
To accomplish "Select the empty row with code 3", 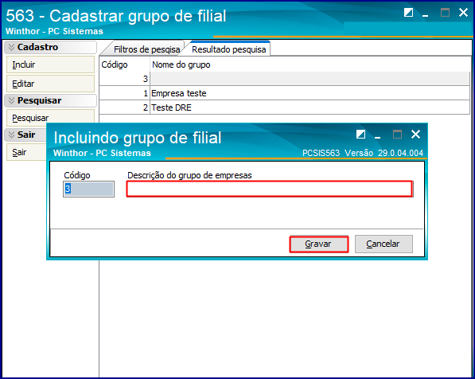I will [284, 79].
